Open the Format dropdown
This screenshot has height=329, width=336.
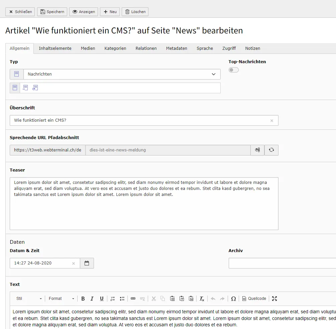pyautogui.click(x=62, y=299)
